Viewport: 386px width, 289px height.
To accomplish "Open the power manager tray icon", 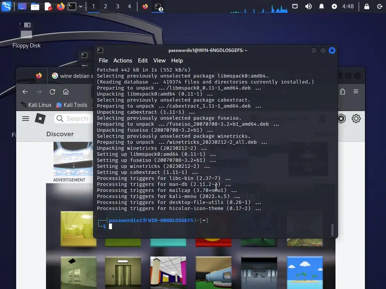I will [x=334, y=6].
